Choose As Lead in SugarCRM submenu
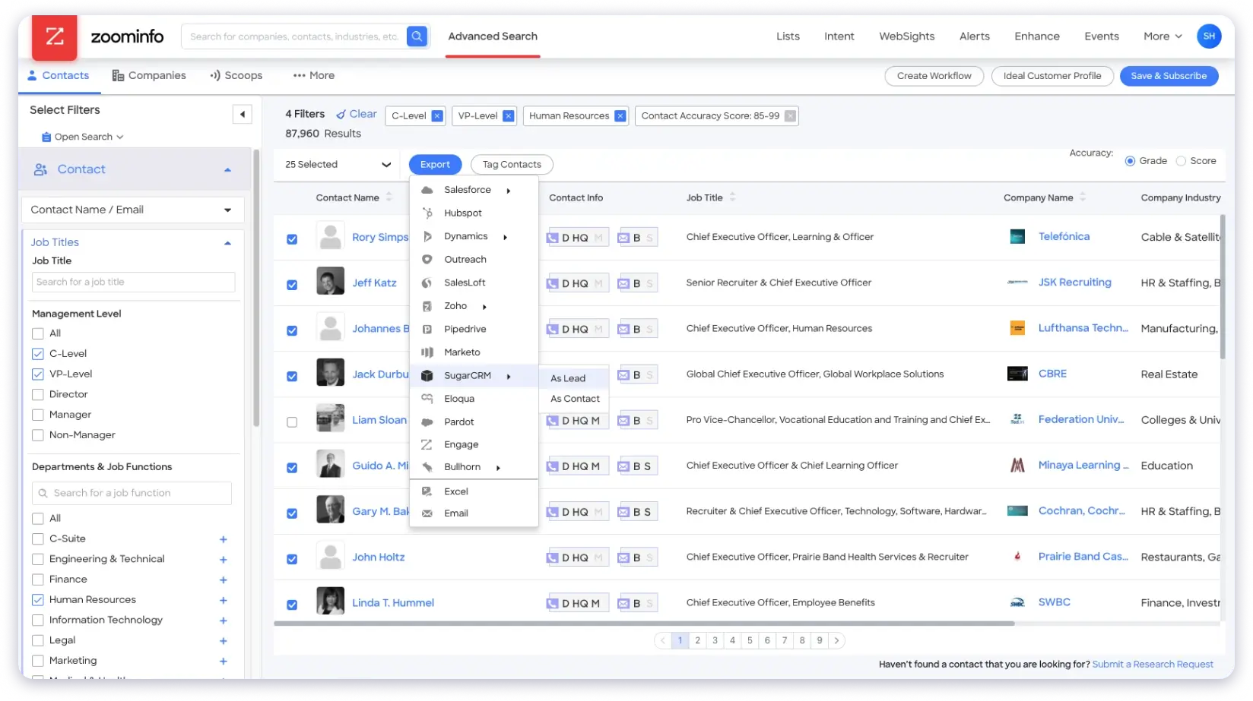1253x701 pixels. pos(568,378)
